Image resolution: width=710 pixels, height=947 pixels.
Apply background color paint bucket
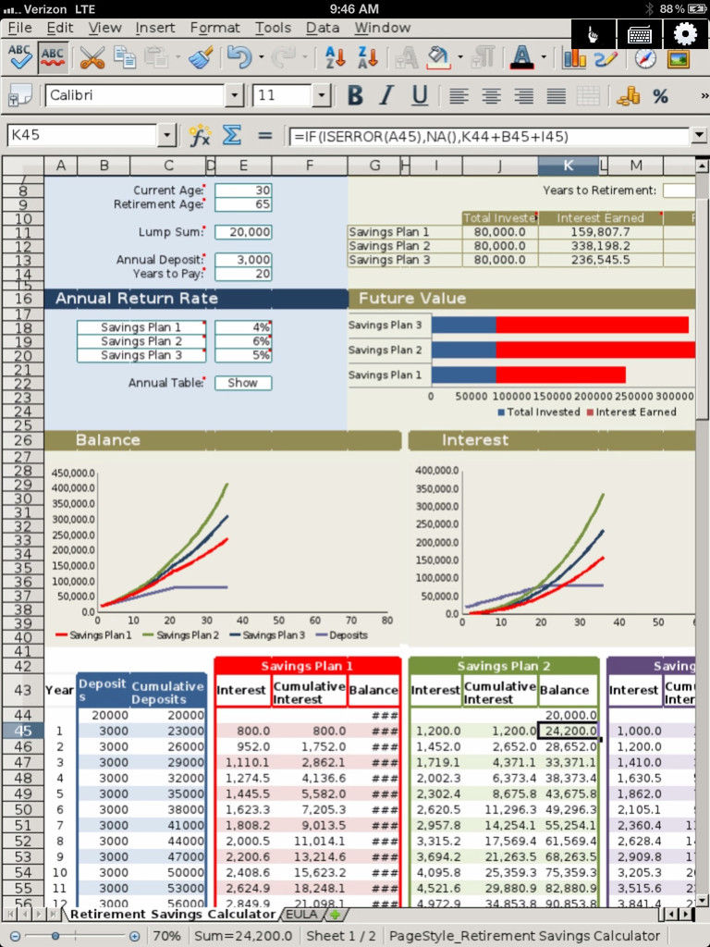438,58
